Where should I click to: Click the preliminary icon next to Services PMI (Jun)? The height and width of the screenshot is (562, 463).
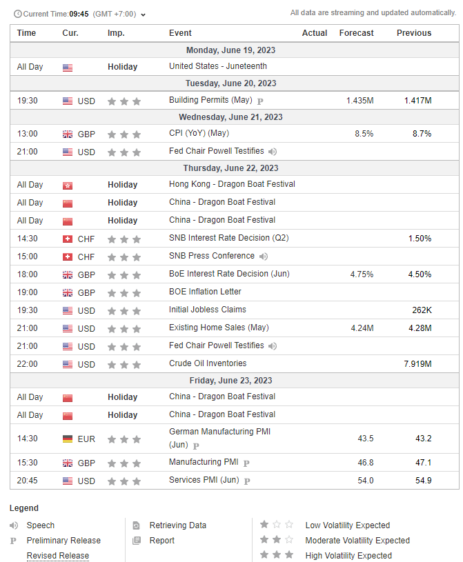(246, 481)
